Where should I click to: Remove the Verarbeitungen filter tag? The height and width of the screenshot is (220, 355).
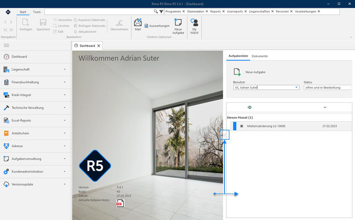pos(319,11)
